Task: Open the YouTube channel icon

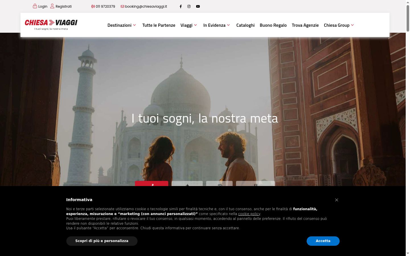Action: [x=198, y=6]
